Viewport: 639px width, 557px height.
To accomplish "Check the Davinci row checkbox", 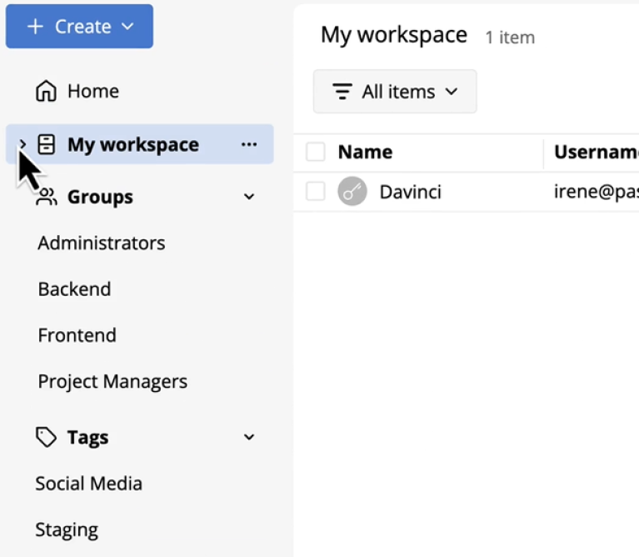I will point(316,192).
